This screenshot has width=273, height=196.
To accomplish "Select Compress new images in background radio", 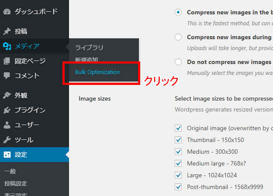I will tap(178, 12).
